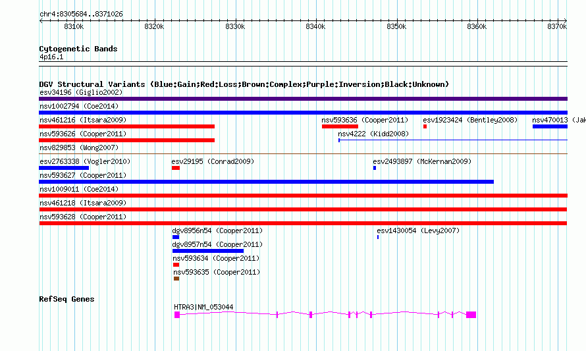Click the DGV Structural Variants track title
Viewport: 586px width, 351px height.
pos(244,84)
